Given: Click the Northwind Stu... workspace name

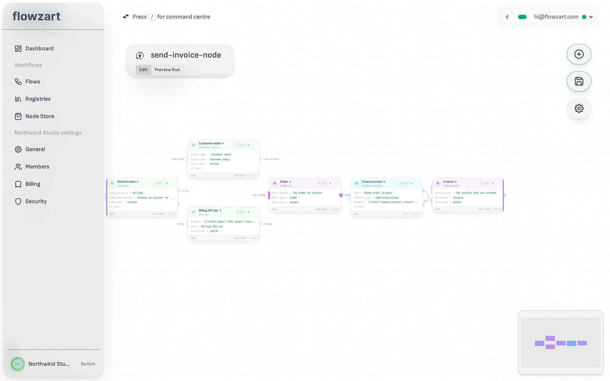Looking at the screenshot, I should (49, 364).
